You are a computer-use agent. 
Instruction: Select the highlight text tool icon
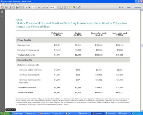click(74, 7)
